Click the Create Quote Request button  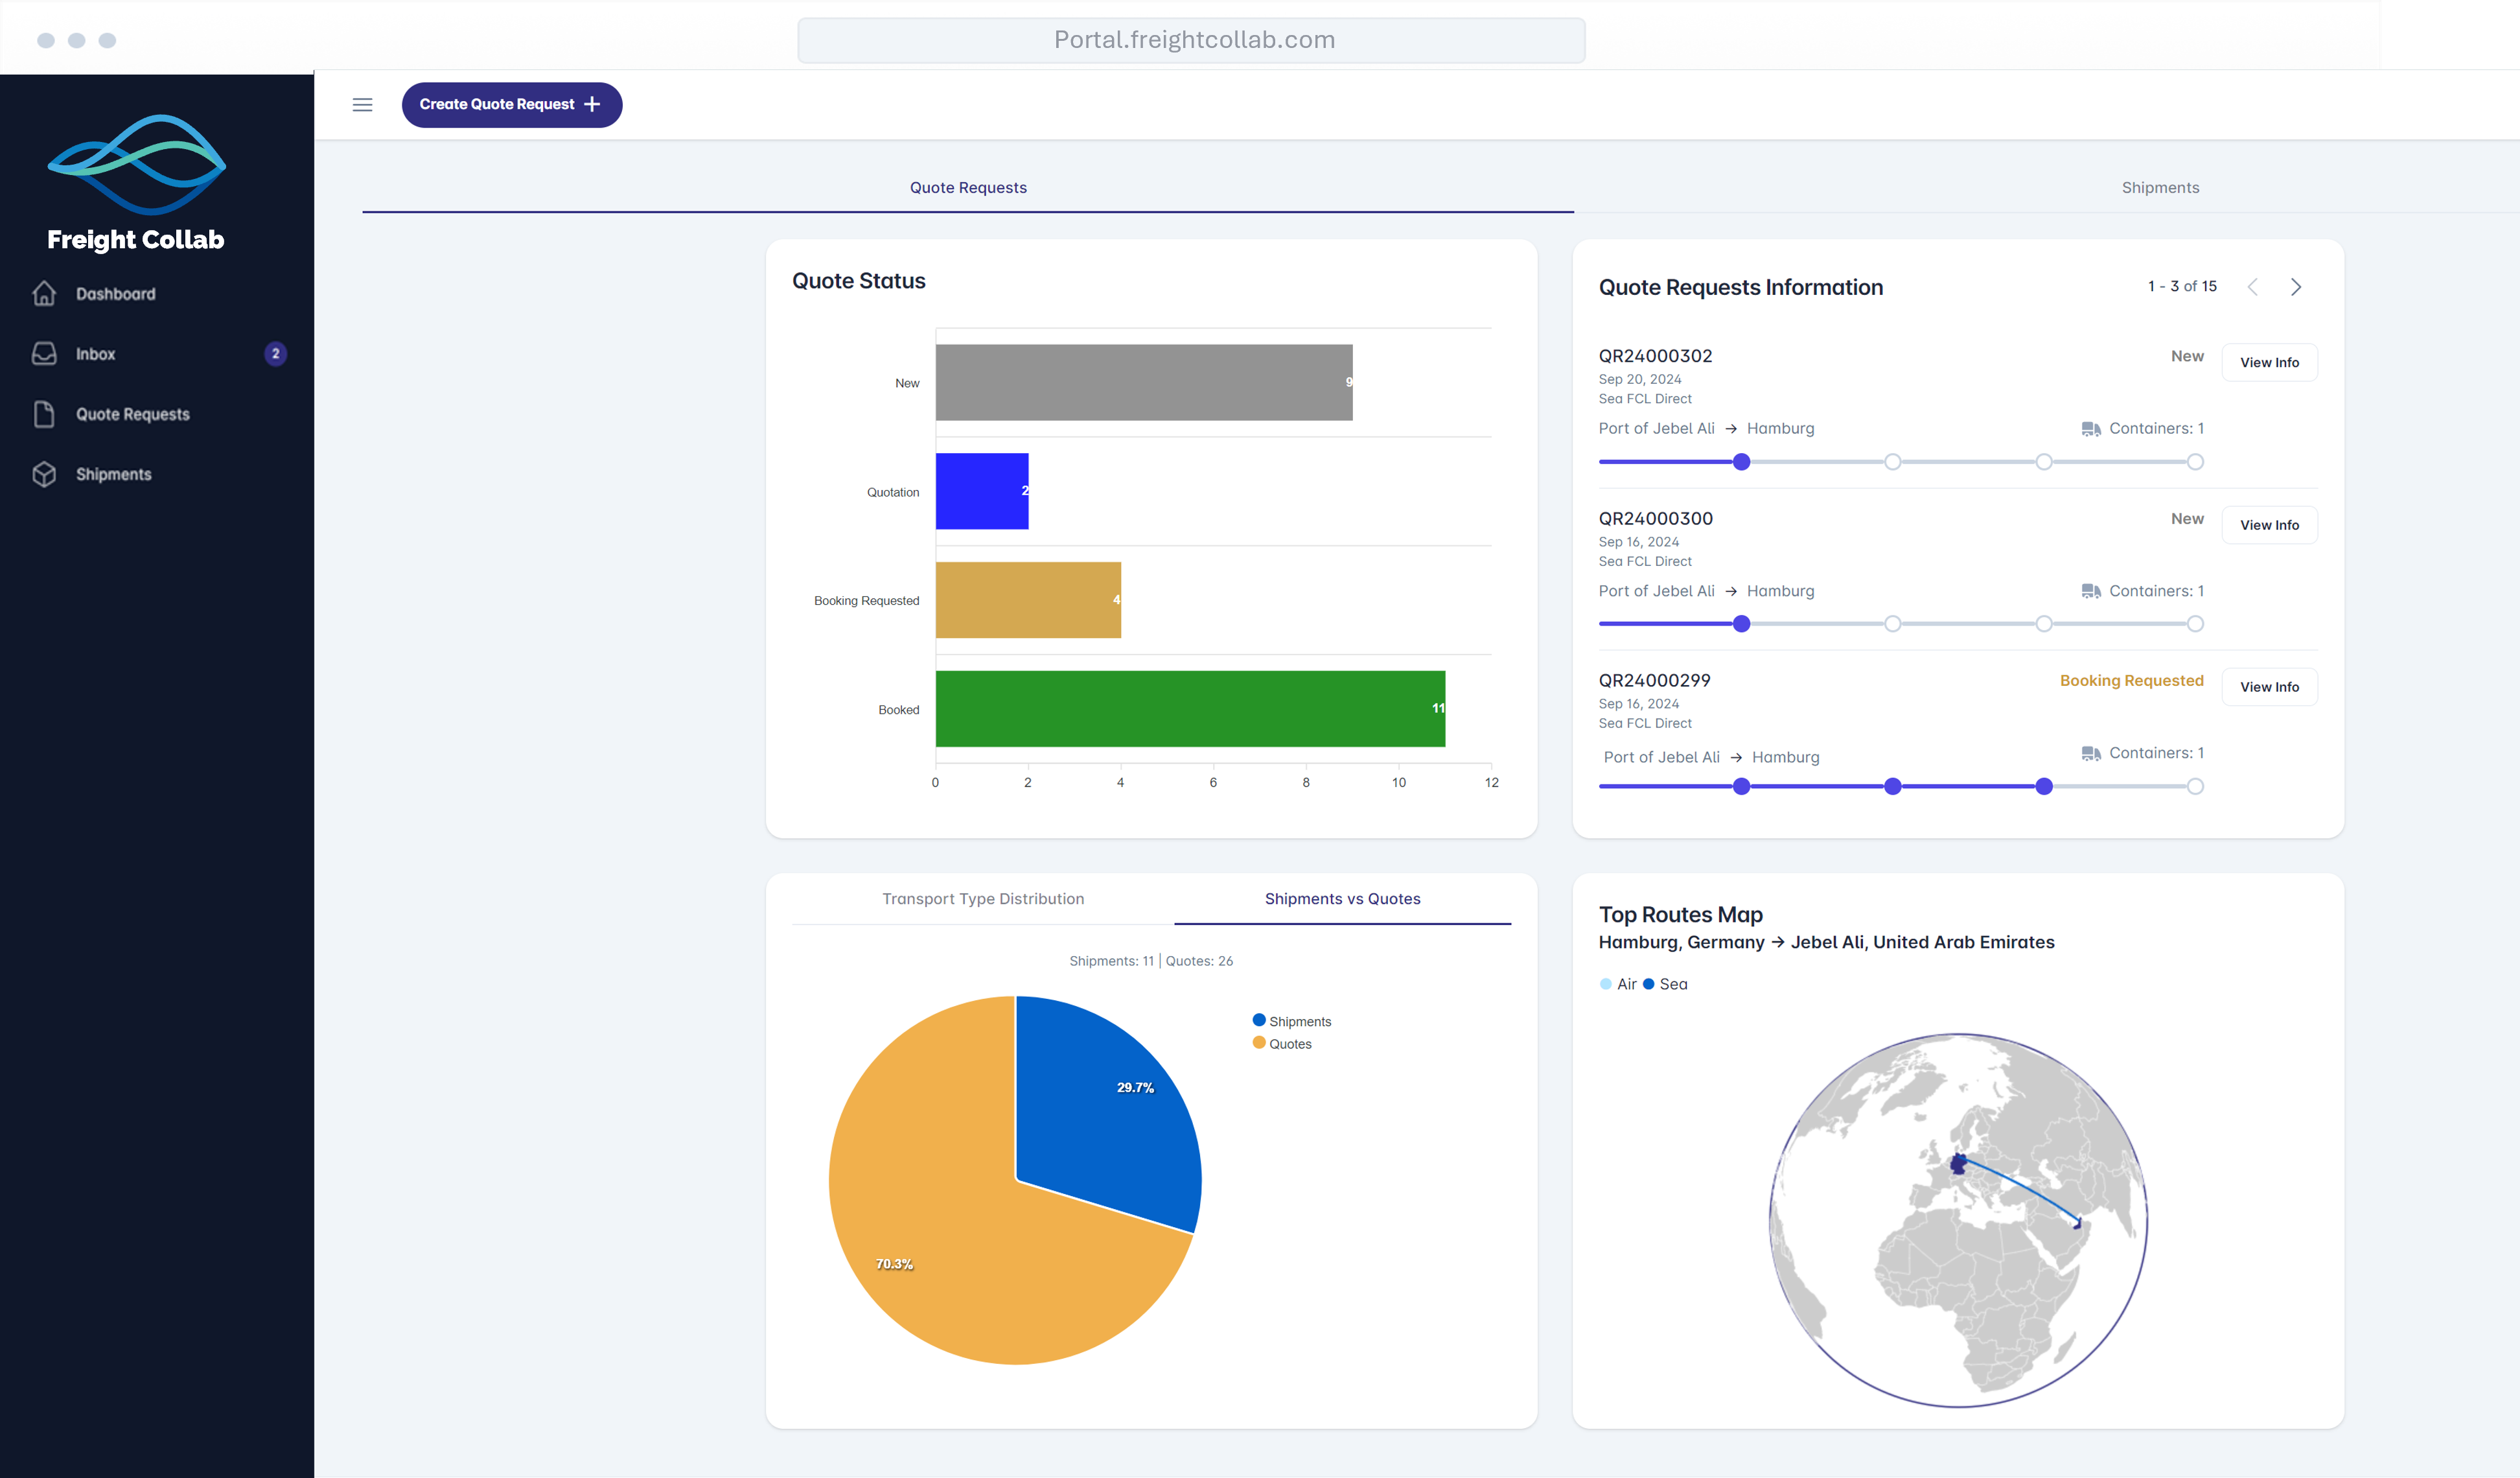coord(511,105)
